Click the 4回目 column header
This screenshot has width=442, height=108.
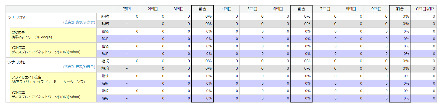coord(226,9)
